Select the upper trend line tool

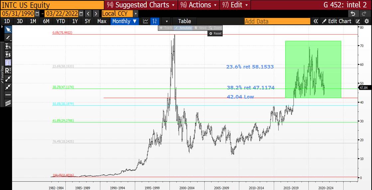(x=8, y=79)
